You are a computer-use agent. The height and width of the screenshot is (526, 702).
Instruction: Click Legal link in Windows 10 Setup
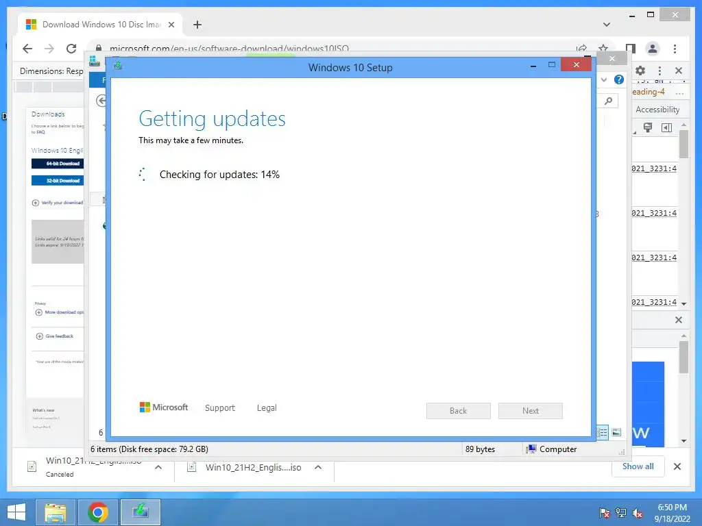(267, 408)
